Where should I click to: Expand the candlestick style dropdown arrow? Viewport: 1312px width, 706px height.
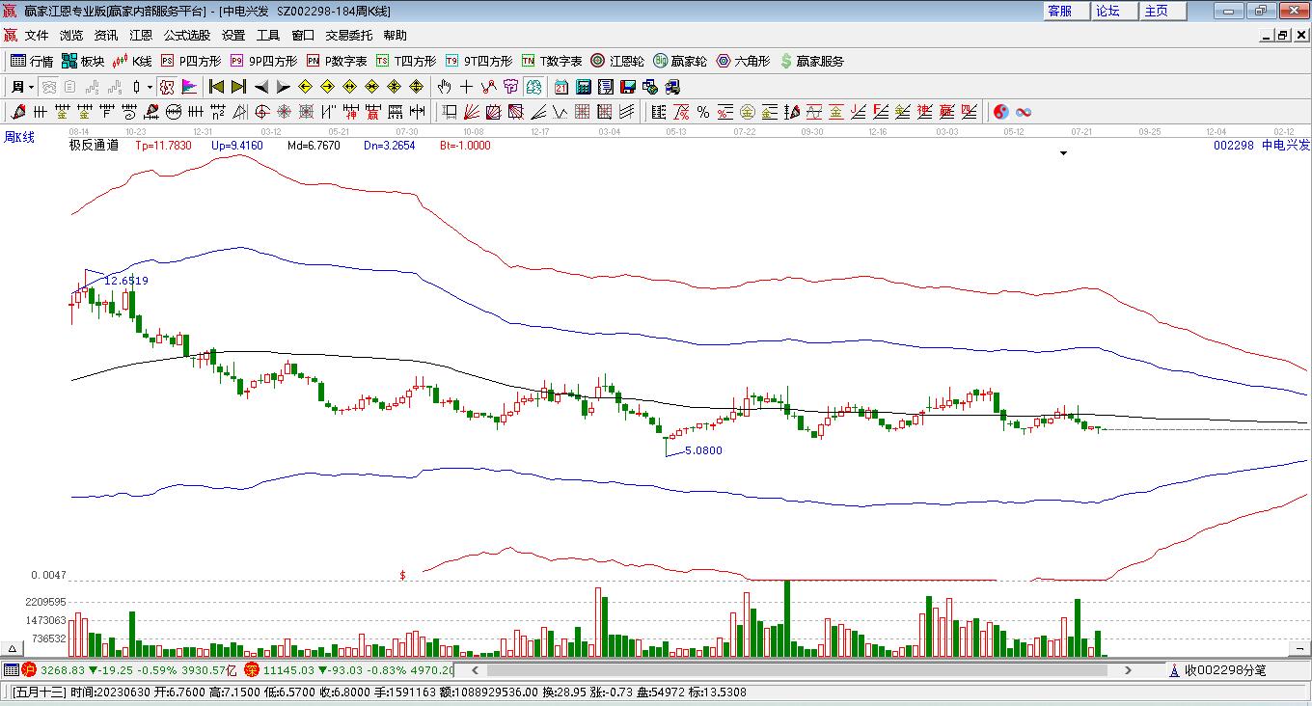150,87
